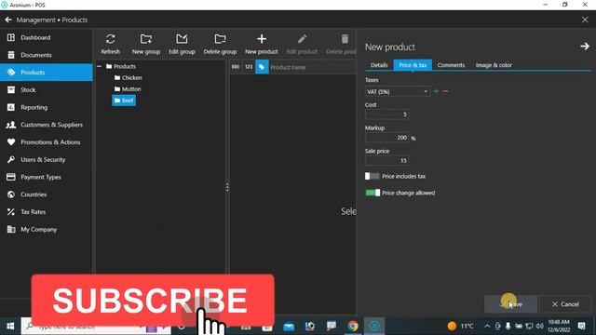The image size is (596, 335).
Task: Create a New group
Action: (146, 44)
